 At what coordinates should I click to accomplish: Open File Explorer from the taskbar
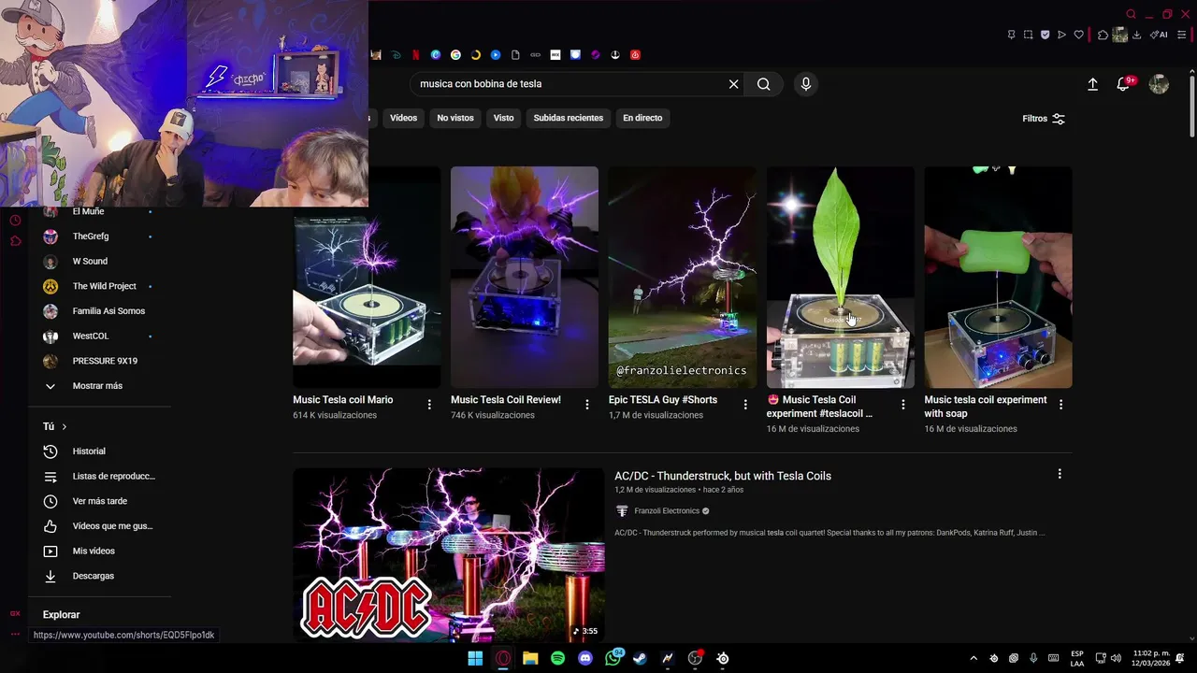pyautogui.click(x=530, y=658)
